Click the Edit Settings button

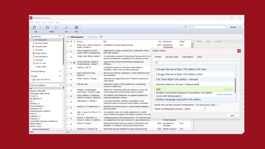click(x=92, y=37)
